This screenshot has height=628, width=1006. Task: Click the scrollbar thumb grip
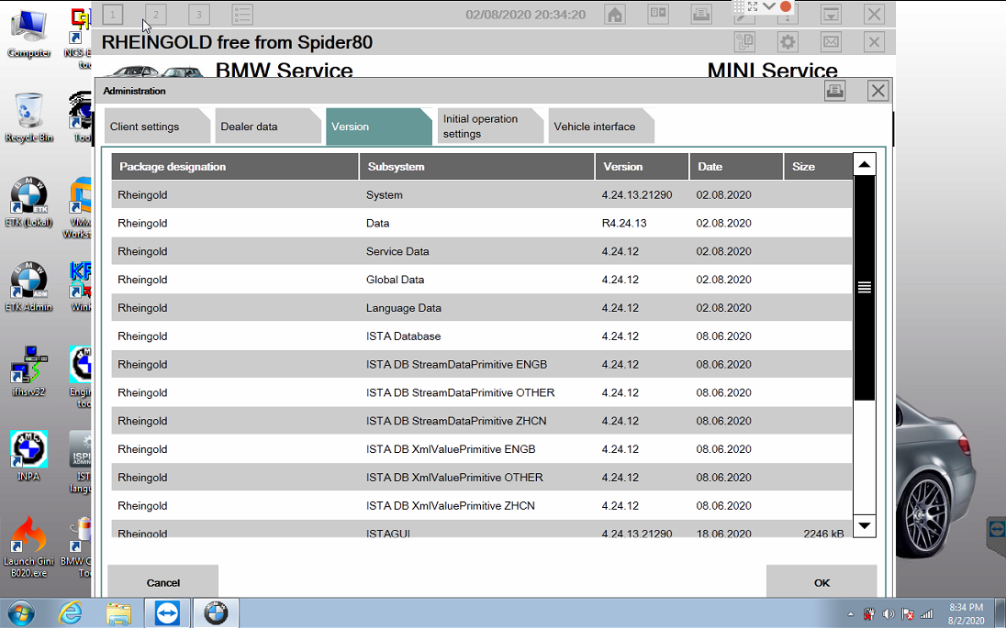pyautogui.click(x=865, y=288)
